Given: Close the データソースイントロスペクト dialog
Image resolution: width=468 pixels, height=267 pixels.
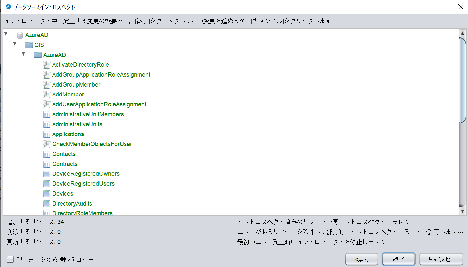Looking at the screenshot, I should (461, 7).
